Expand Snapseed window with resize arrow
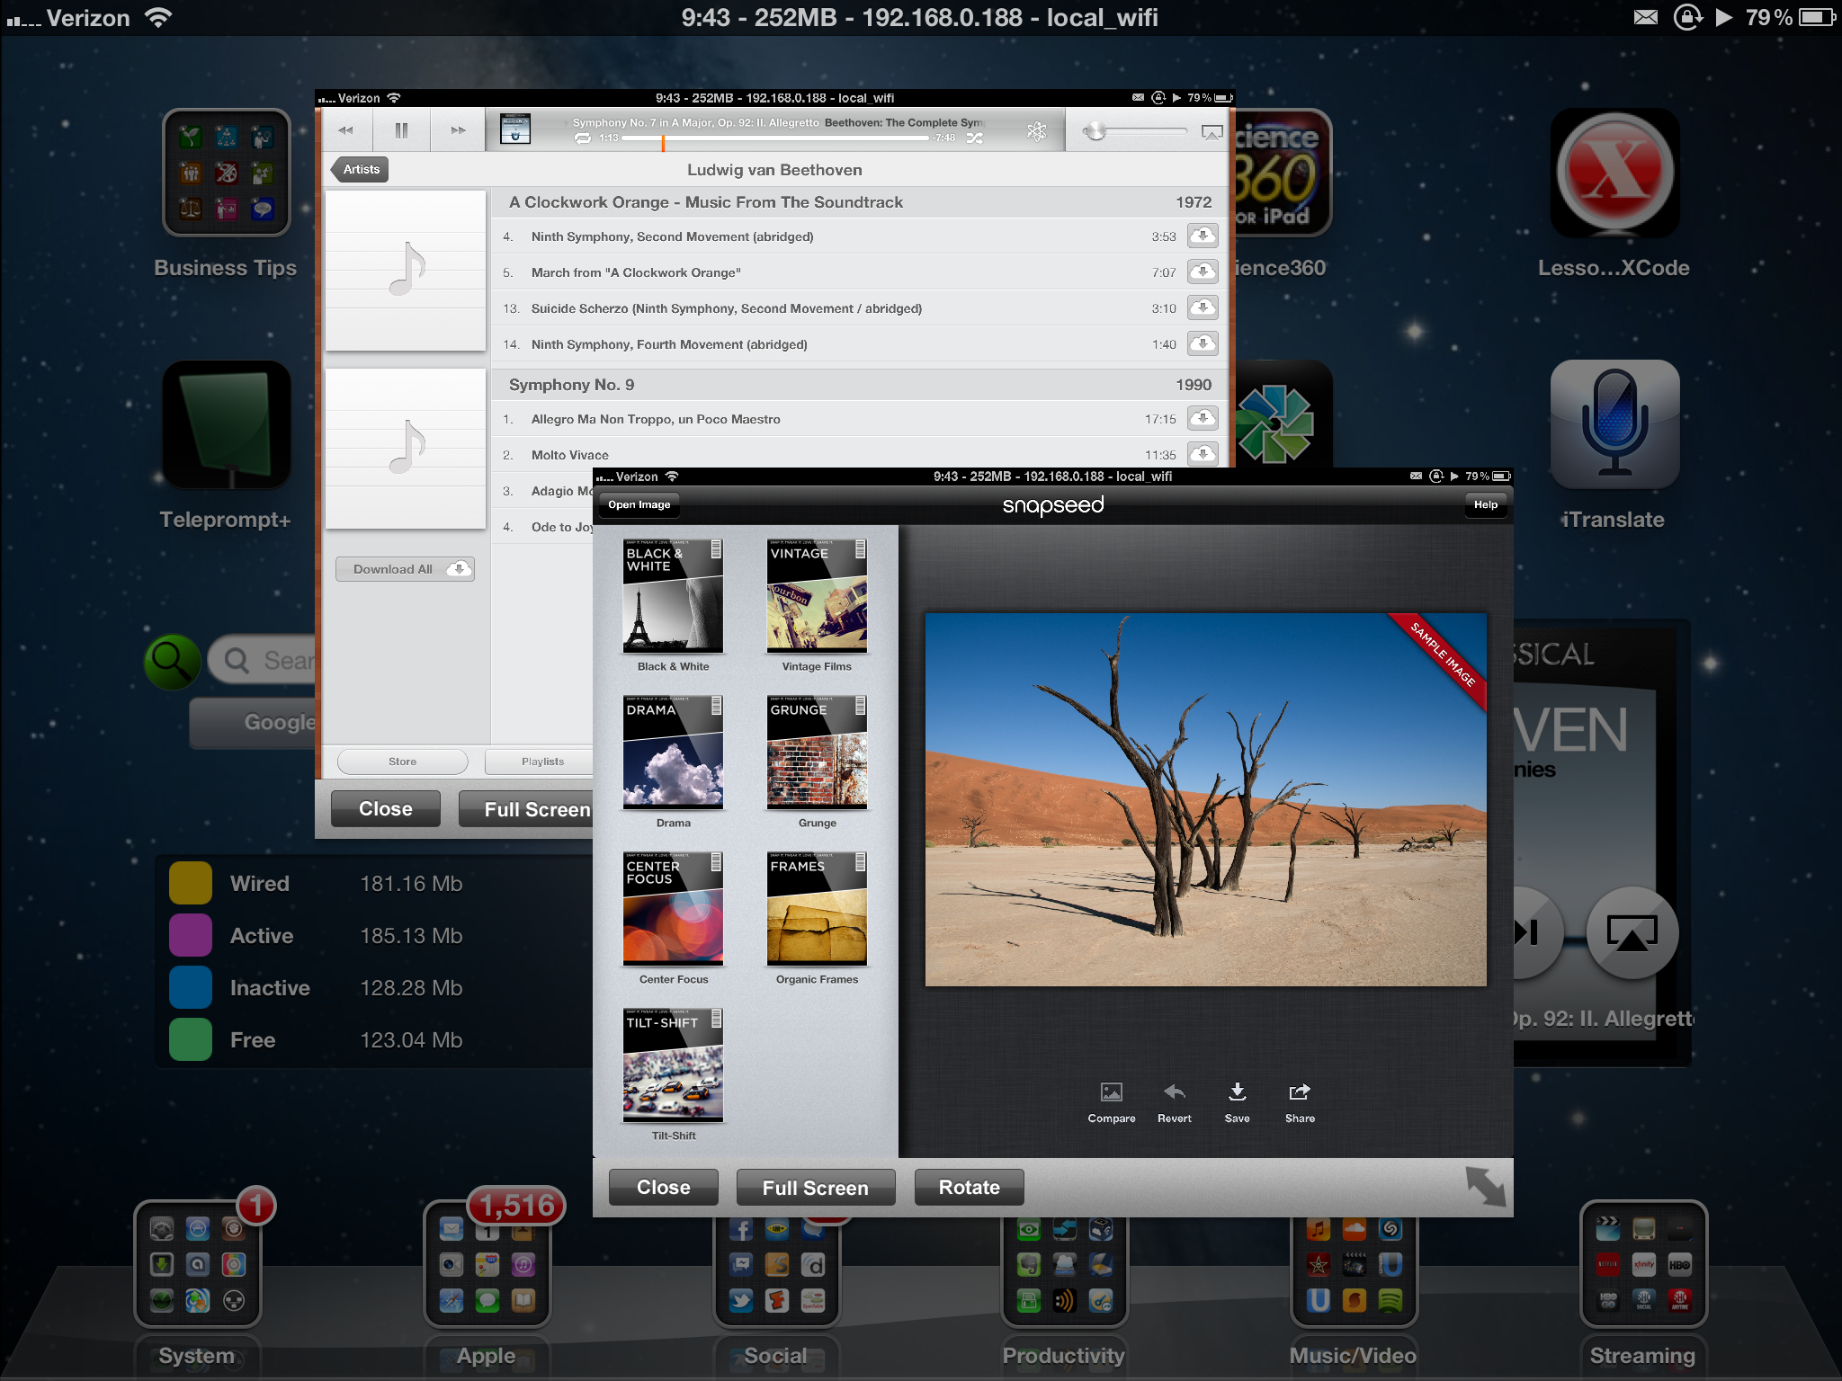This screenshot has height=1381, width=1842. (x=1484, y=1187)
